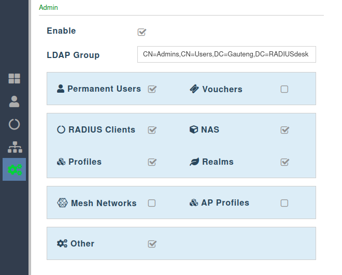Enable the Mesh Networks checkbox
This screenshot has width=342, height=275.
point(152,203)
